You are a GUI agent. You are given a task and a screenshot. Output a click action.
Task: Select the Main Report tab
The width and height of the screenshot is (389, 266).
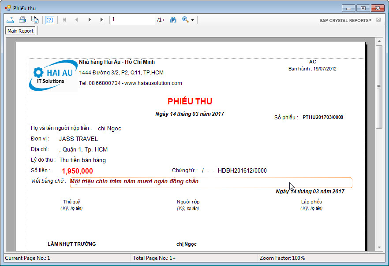(20, 31)
